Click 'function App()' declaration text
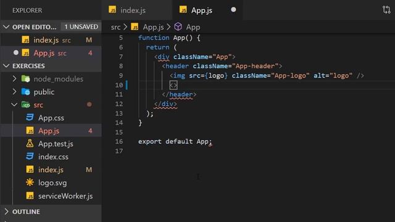This screenshot has width=395, height=222. click(165, 38)
